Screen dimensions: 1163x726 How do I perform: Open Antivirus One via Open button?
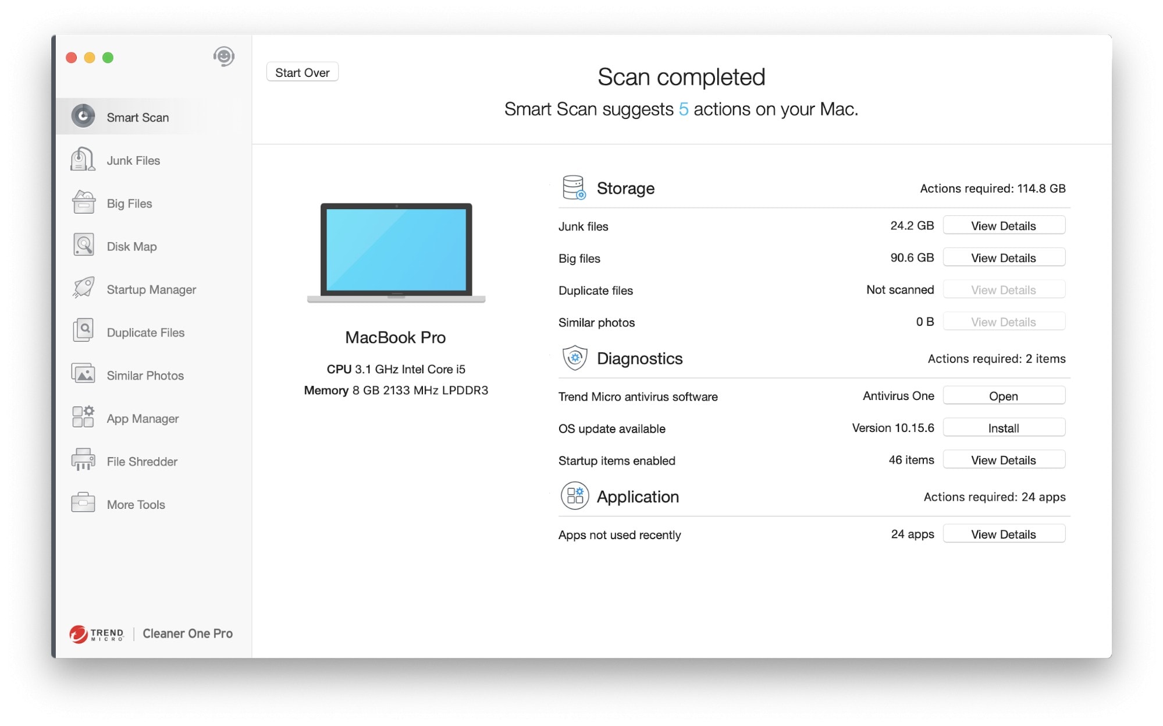click(x=1003, y=396)
